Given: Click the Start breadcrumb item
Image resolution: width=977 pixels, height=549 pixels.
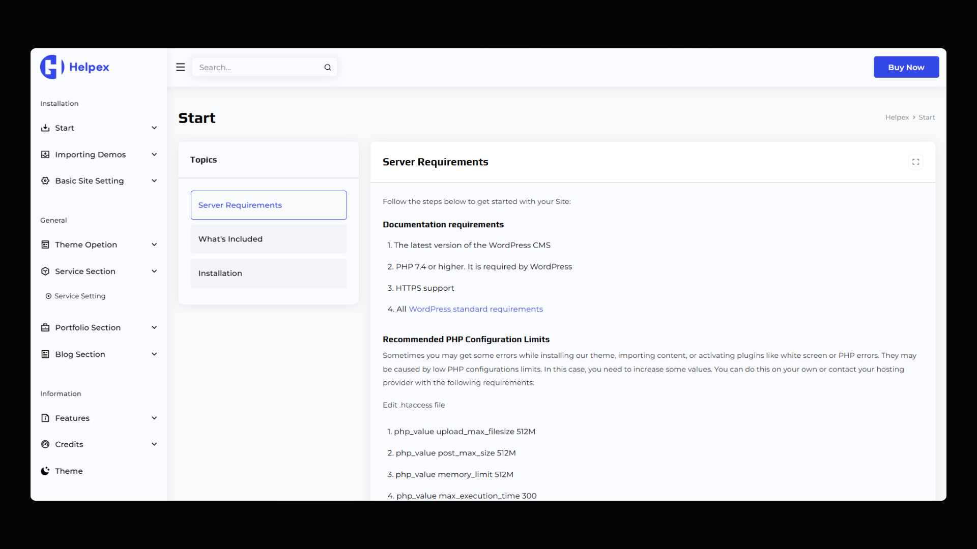Looking at the screenshot, I should pos(927,117).
